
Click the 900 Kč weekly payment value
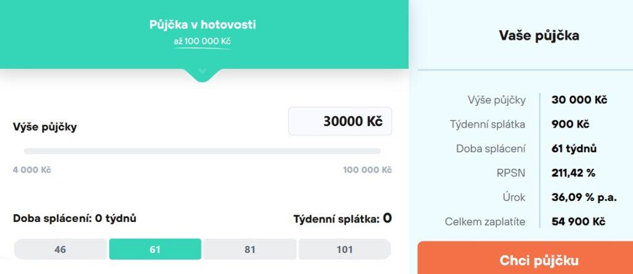point(570,124)
